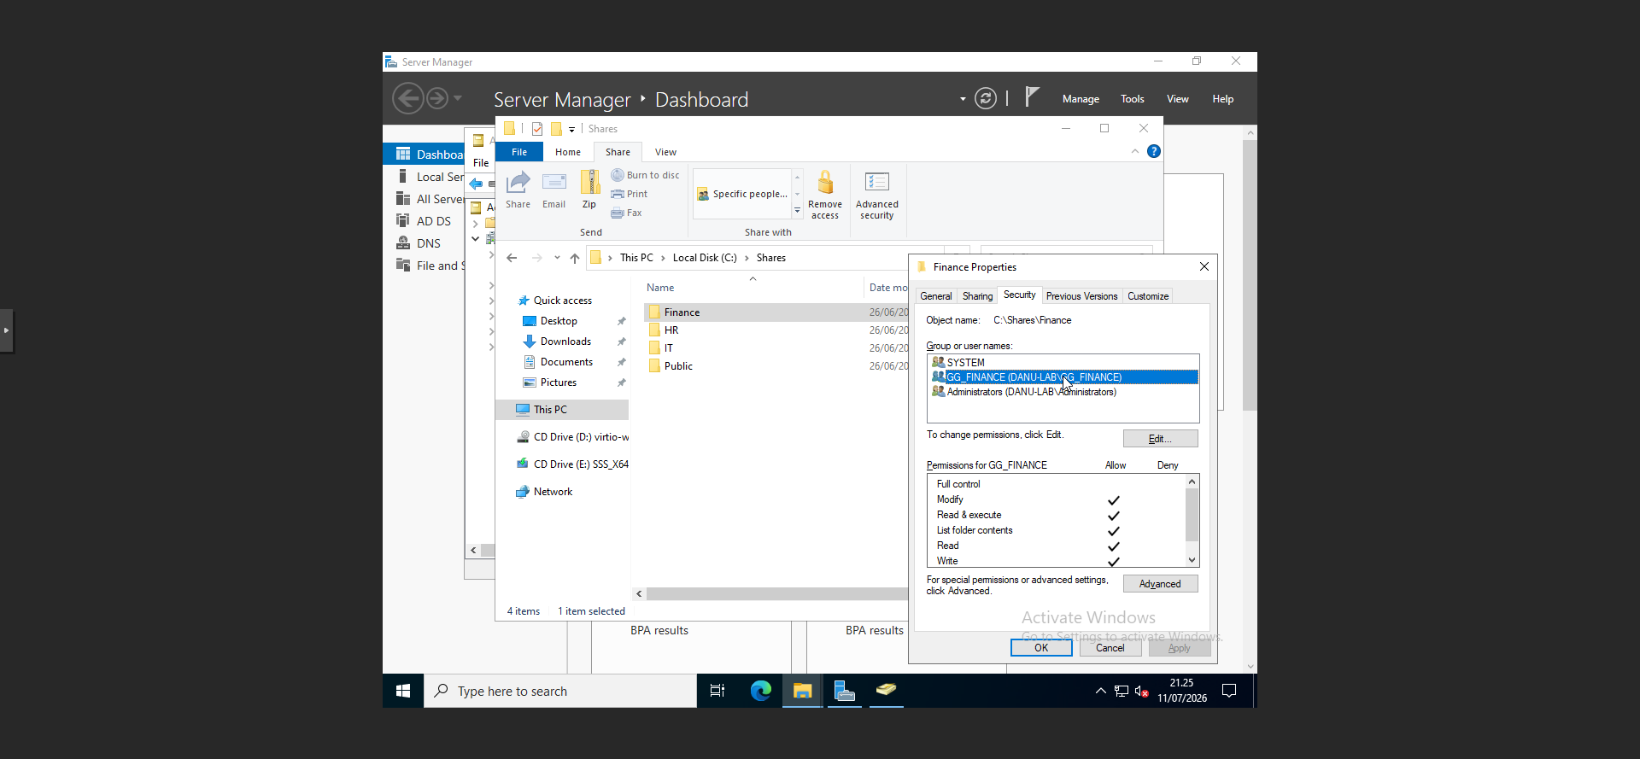Click Server Manager taskbar icon
1640x759 pixels.
(845, 691)
